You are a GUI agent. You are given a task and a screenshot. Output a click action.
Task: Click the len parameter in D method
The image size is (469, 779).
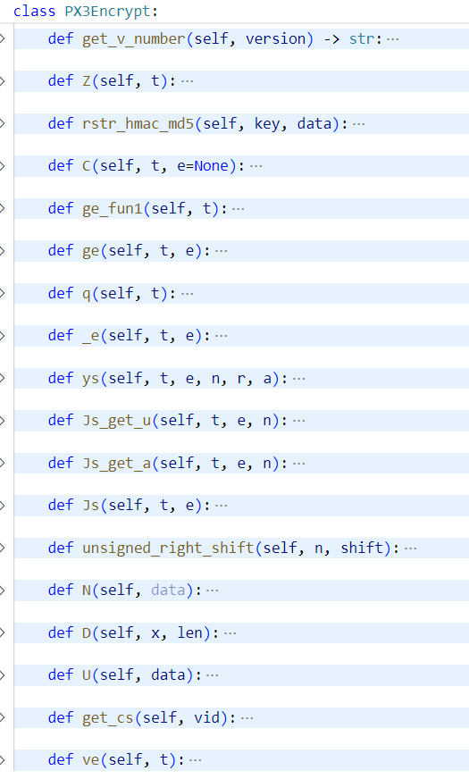(190, 632)
